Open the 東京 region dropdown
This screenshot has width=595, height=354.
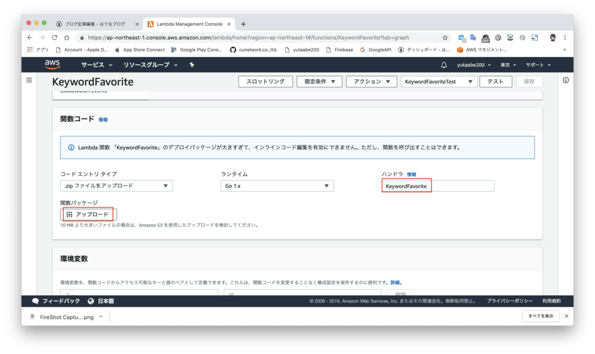pos(508,65)
